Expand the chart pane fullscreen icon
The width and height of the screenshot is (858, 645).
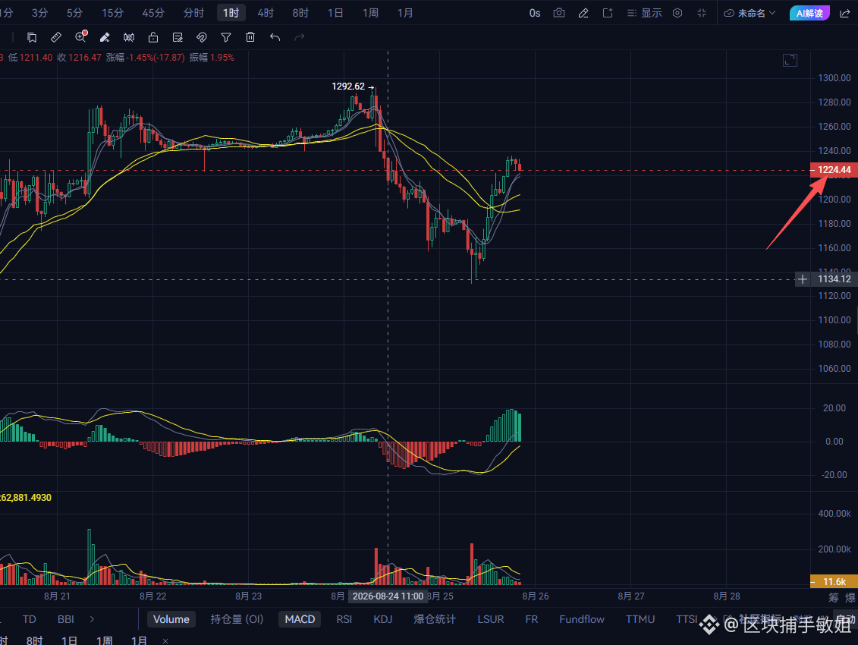coord(790,60)
